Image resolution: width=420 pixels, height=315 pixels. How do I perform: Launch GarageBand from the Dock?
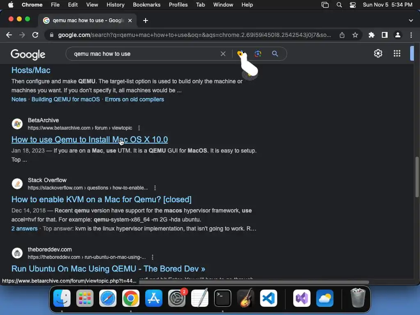point(246,298)
